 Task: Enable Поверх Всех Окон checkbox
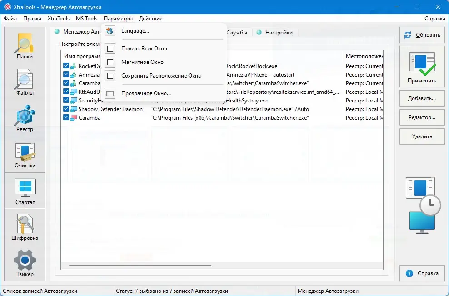(x=110, y=49)
